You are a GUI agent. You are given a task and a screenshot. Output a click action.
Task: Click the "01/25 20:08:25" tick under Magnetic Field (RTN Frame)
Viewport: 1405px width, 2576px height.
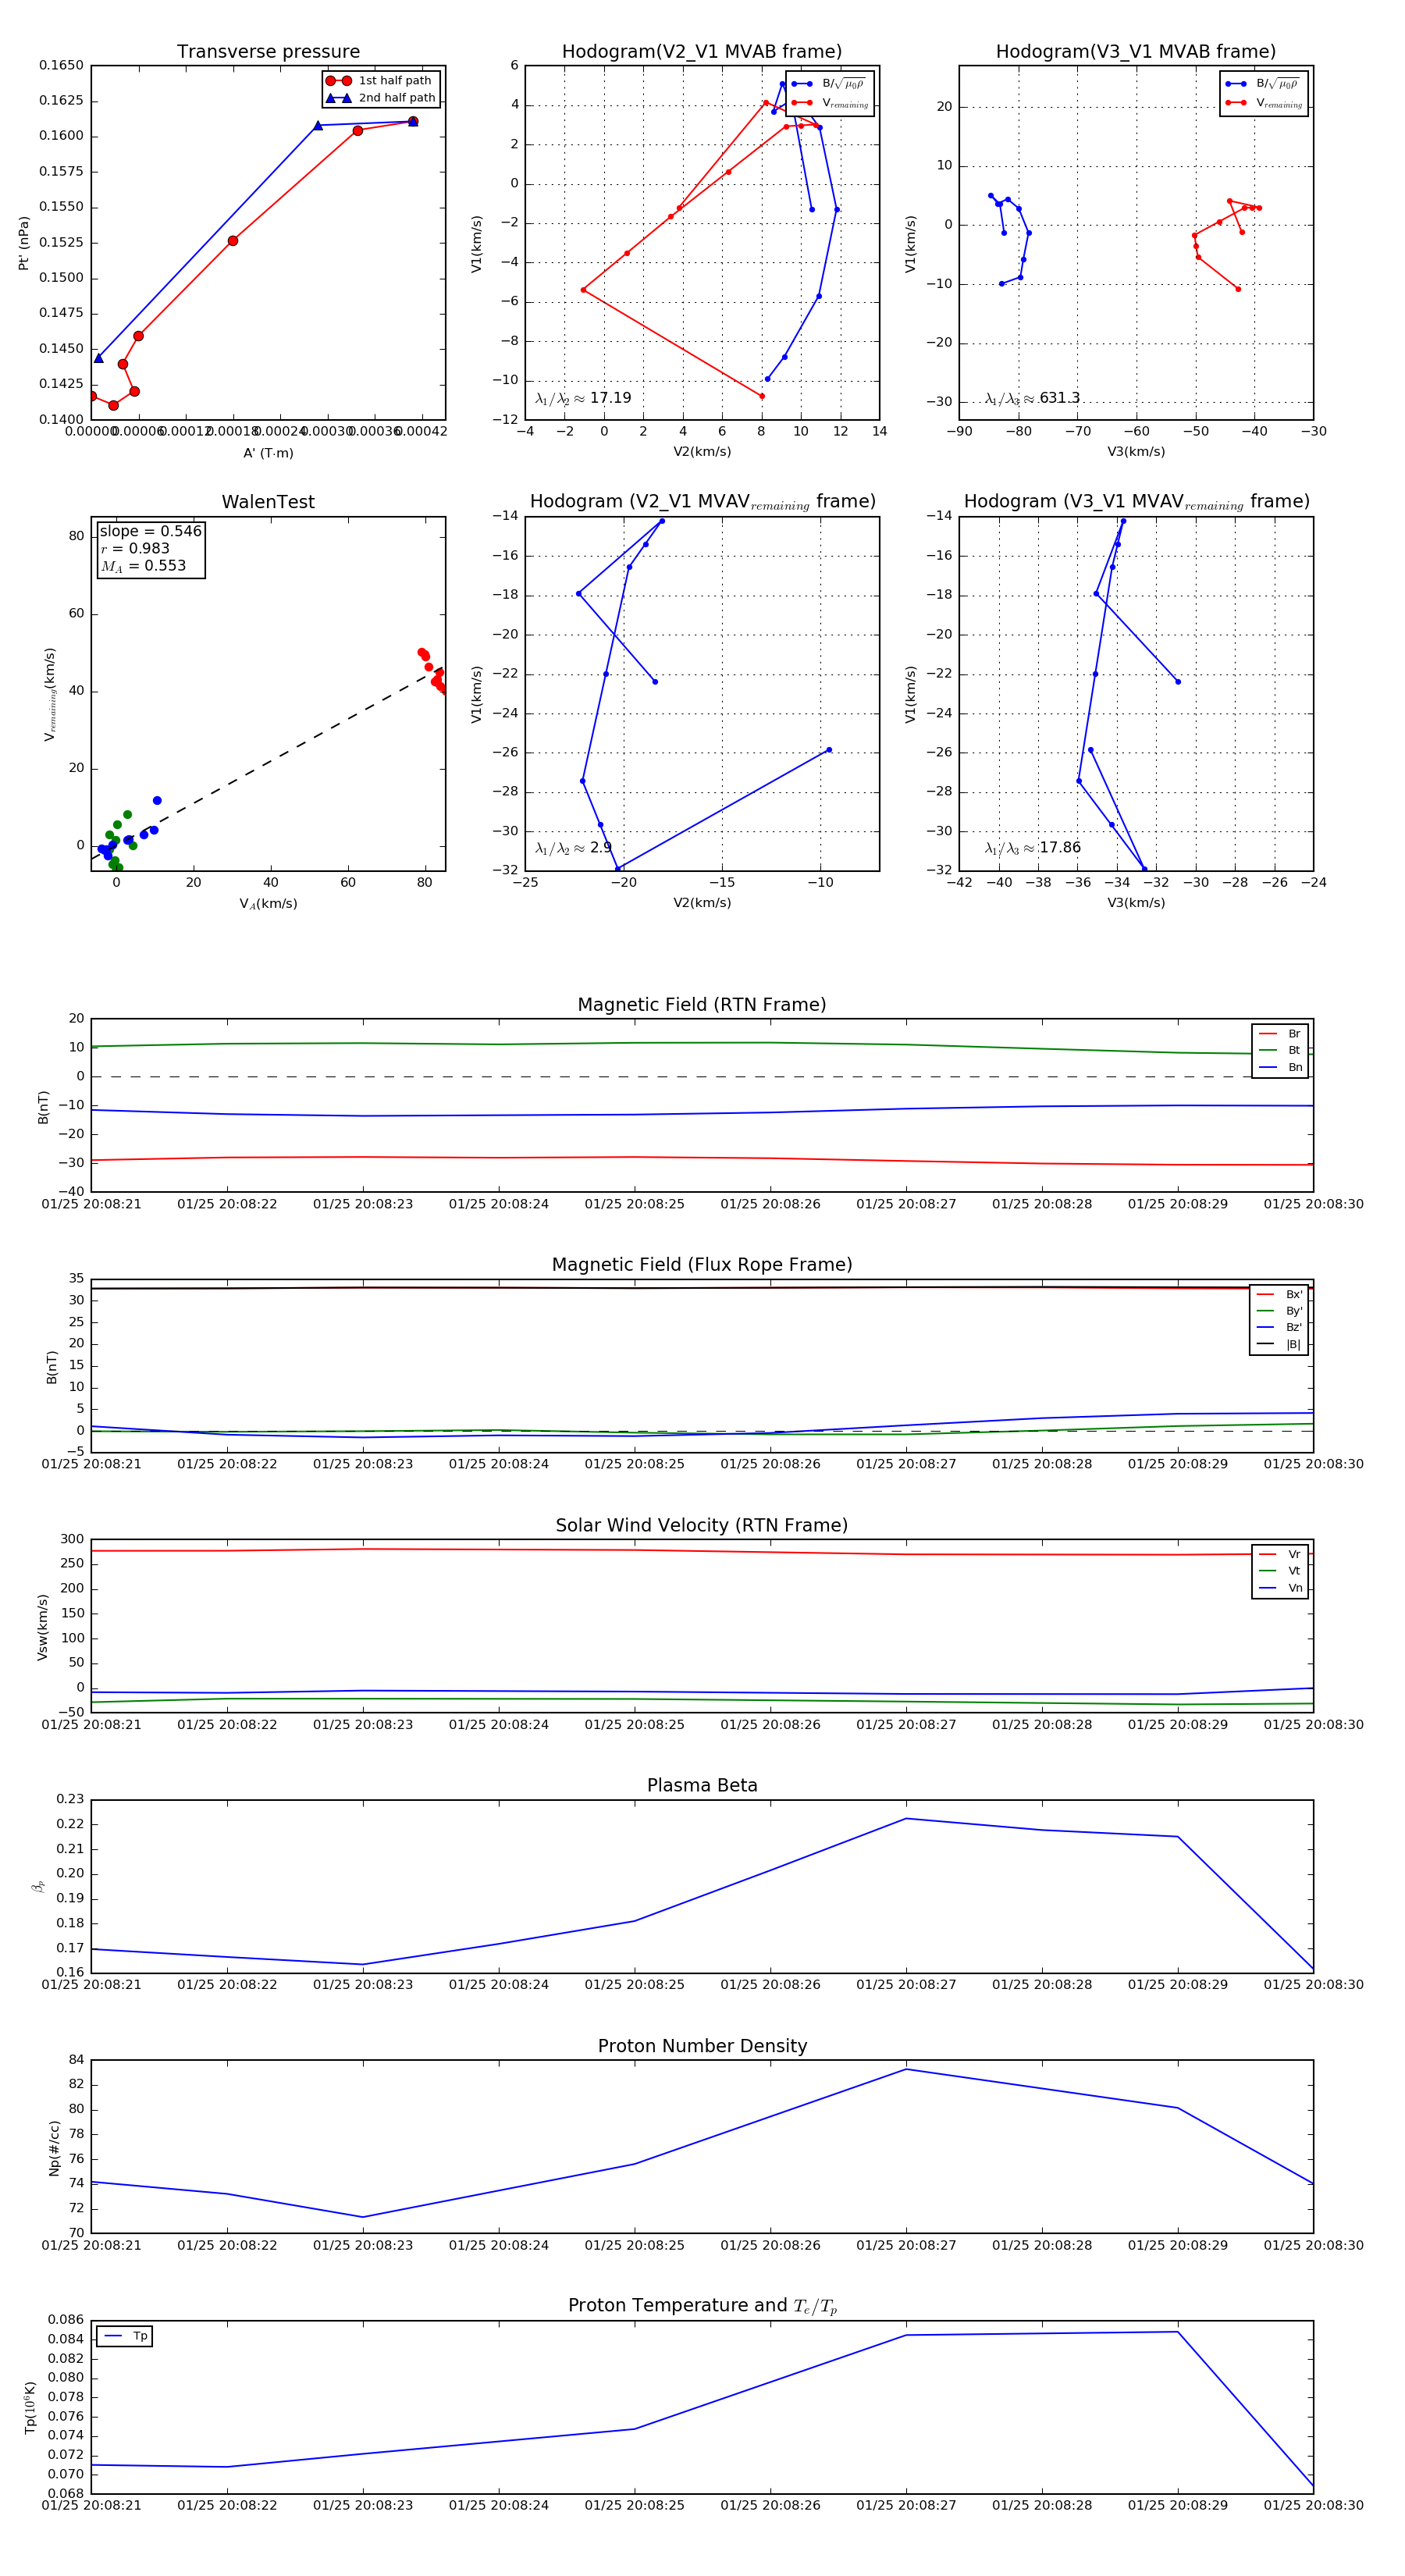635,1204
